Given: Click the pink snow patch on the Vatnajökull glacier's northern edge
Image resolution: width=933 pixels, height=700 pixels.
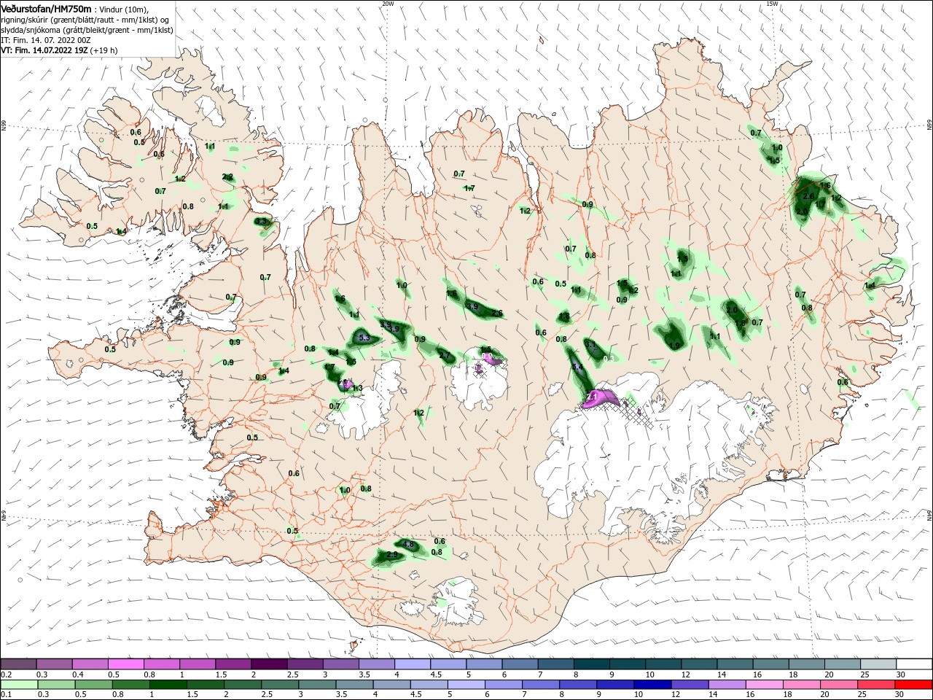Looking at the screenshot, I should coord(602,398).
